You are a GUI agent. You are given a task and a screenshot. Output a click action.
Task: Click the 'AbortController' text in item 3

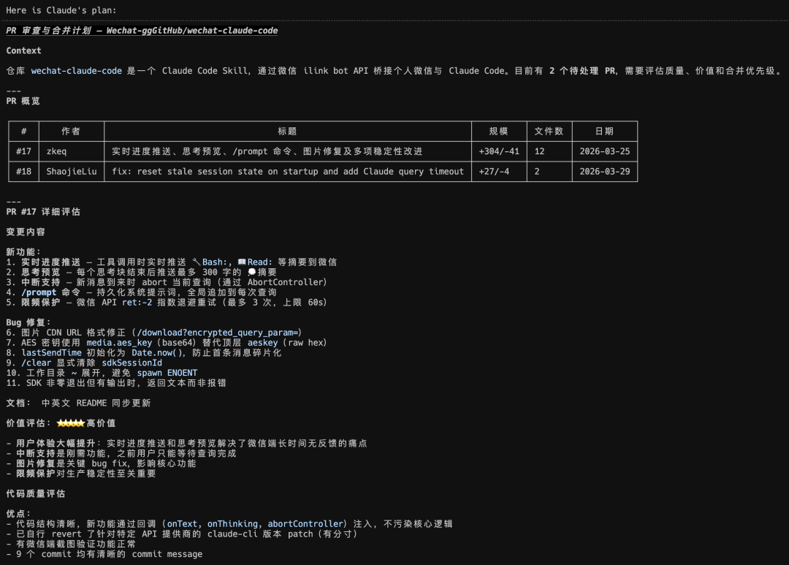(x=285, y=282)
